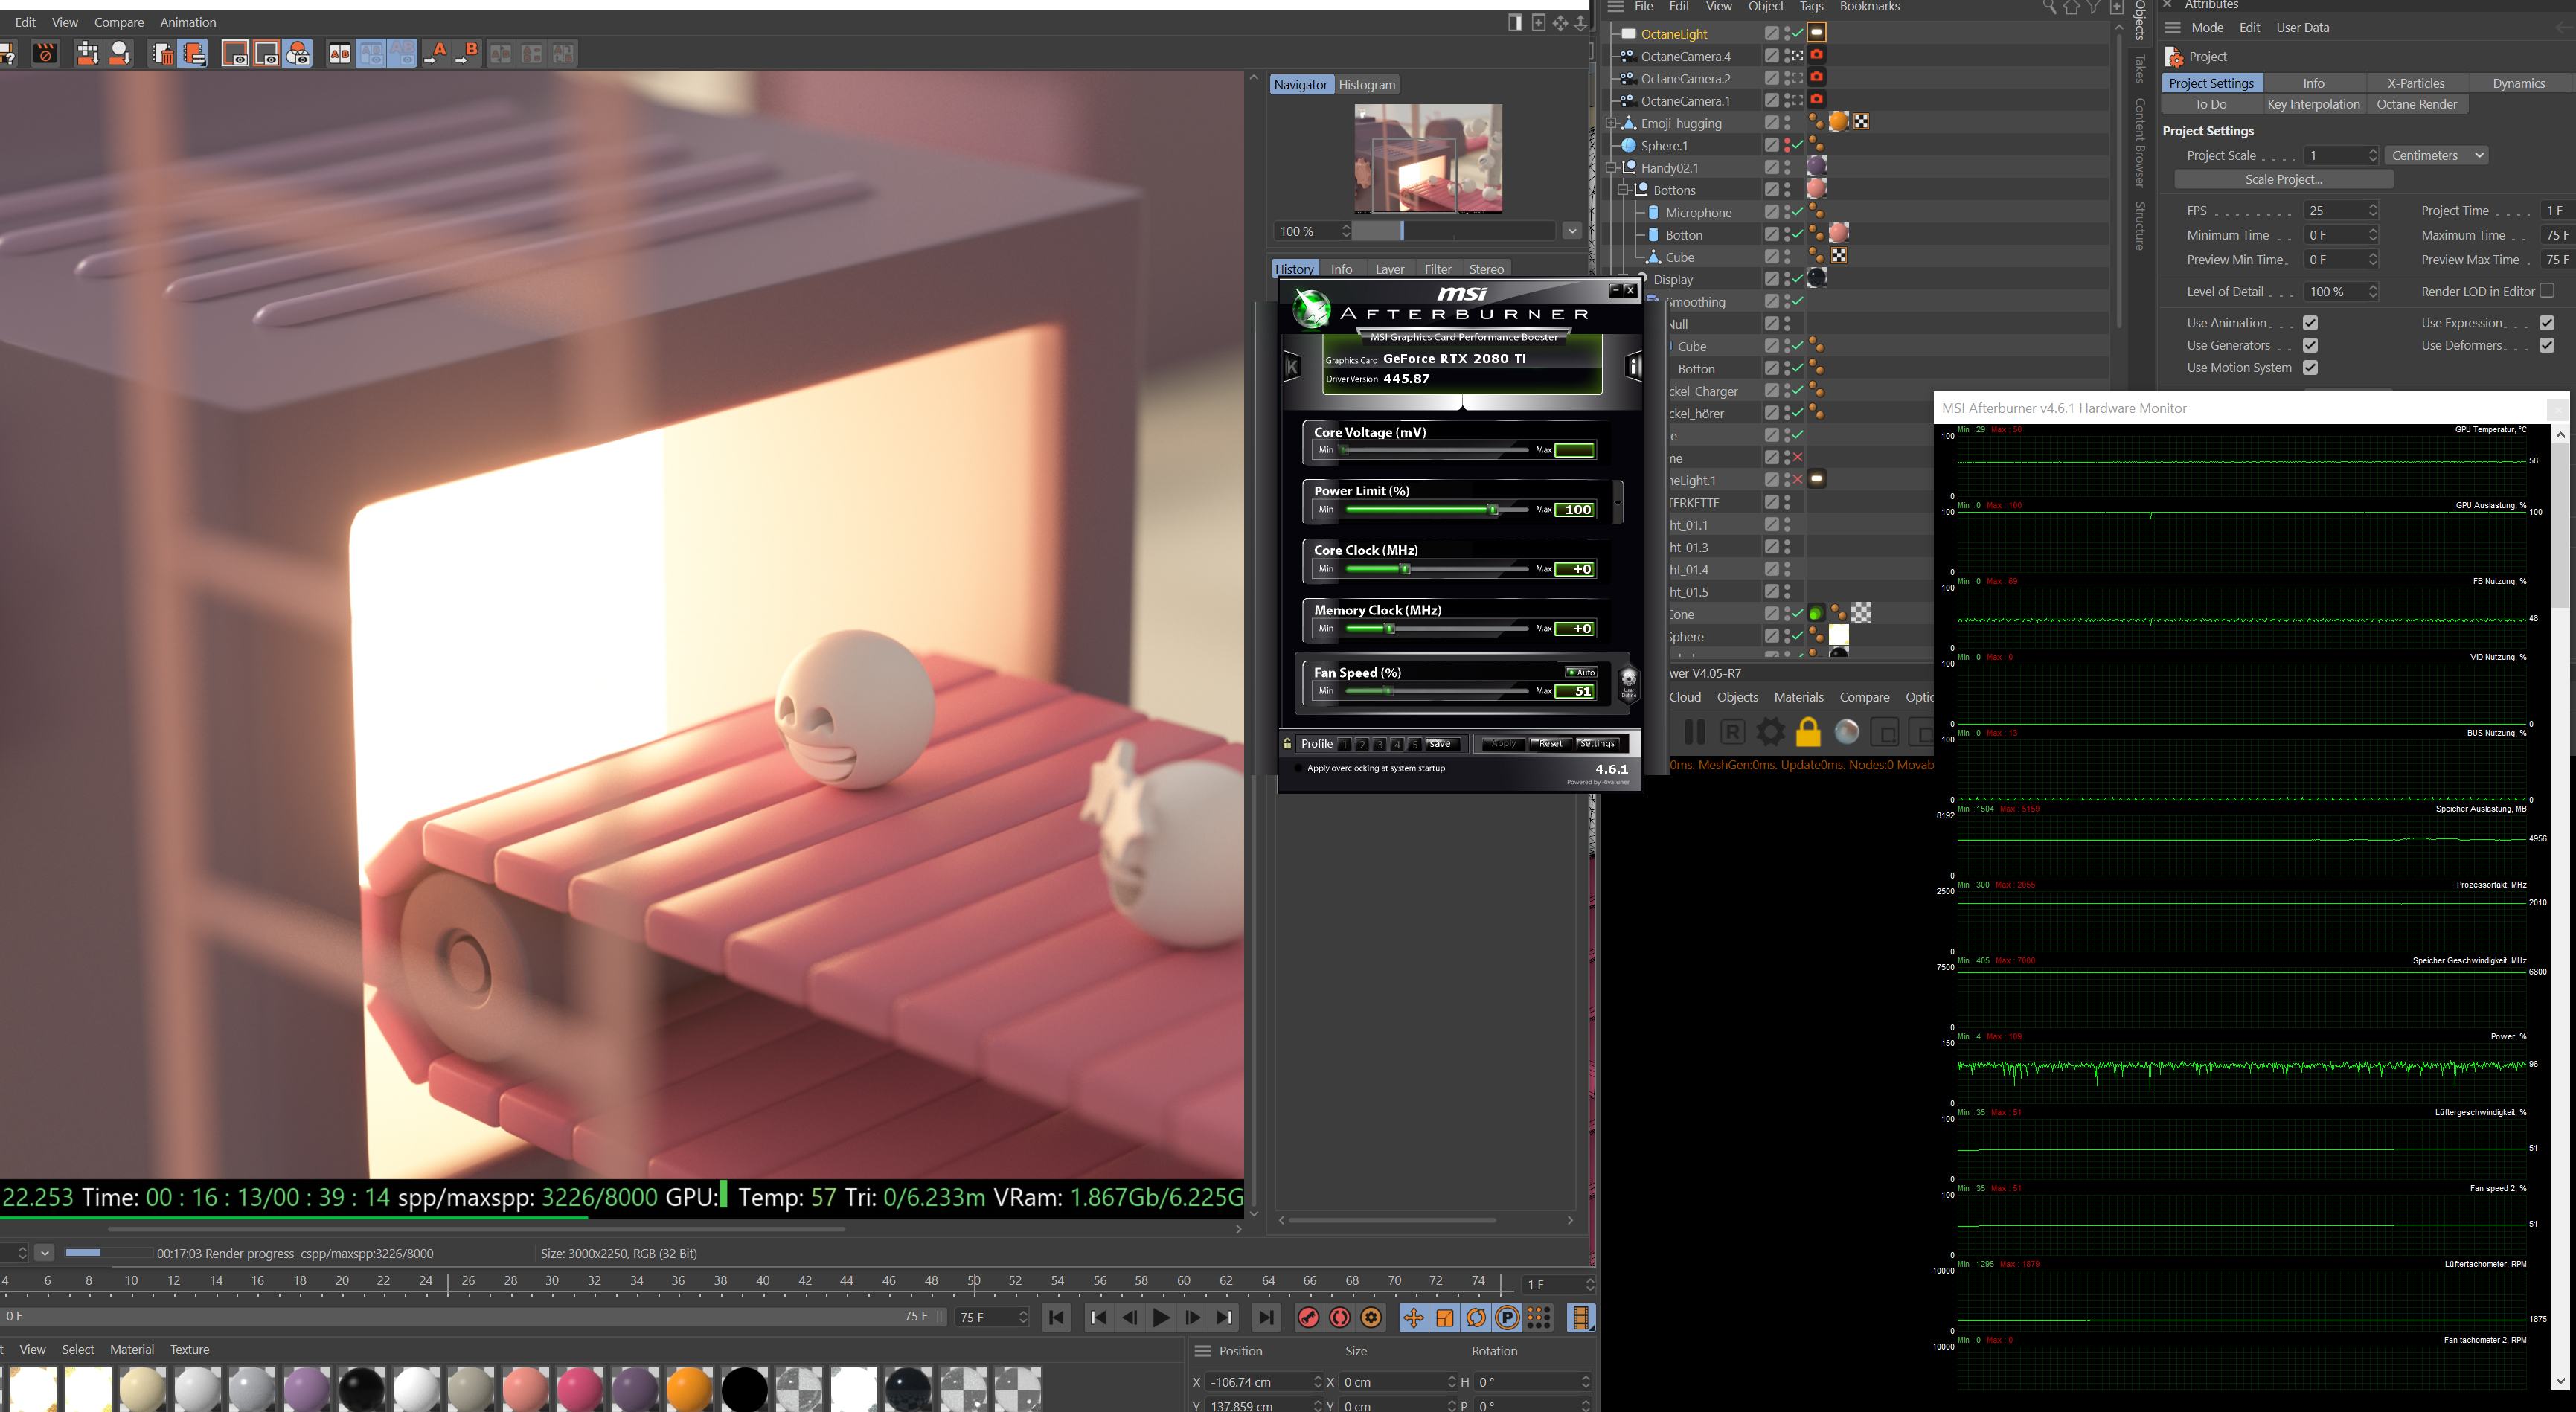
Task: Click the Octane restart render R icon
Action: coord(1732,732)
